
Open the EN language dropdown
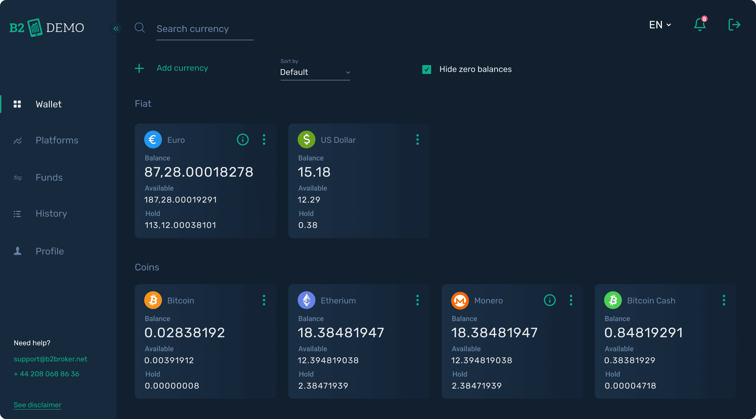(660, 25)
